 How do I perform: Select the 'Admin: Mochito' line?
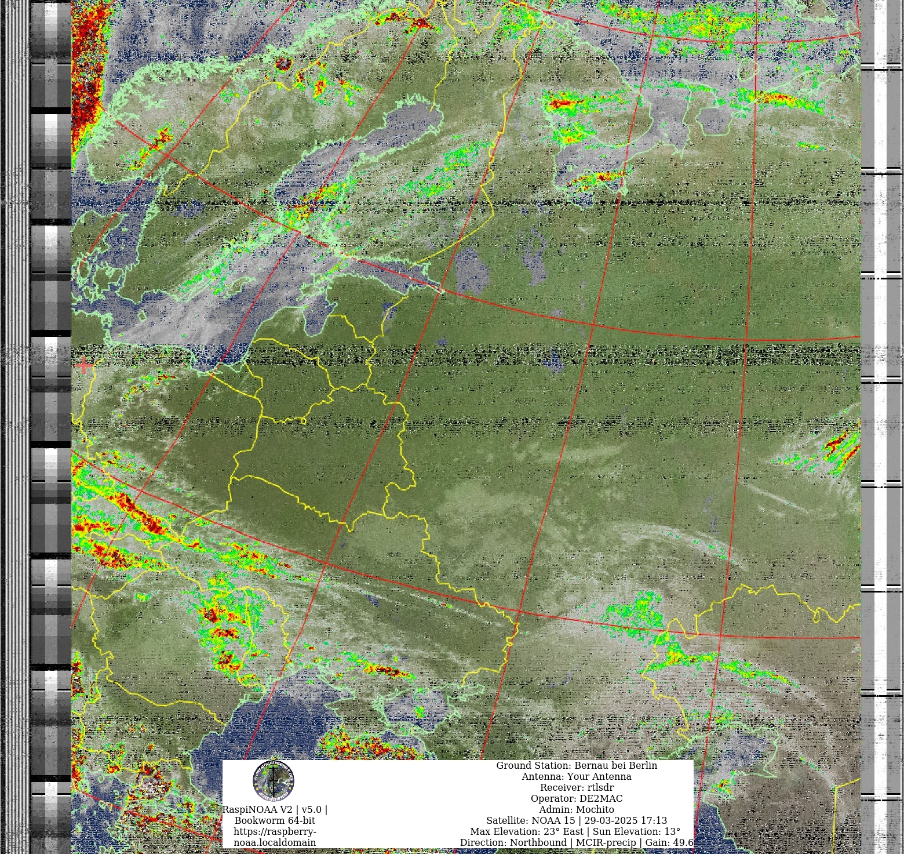pos(577,809)
